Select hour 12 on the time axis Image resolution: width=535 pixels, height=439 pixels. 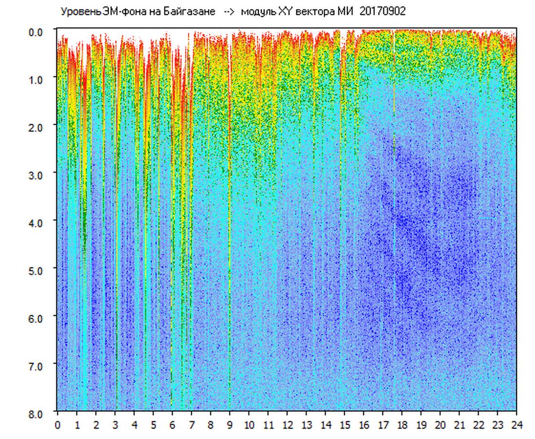(287, 425)
